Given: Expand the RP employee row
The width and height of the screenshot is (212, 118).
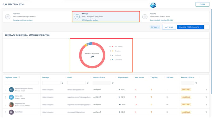Looking at the screenshot, I should (6, 112).
